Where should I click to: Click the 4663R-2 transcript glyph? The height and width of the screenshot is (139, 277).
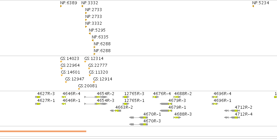pyautogui.click(x=116, y=111)
